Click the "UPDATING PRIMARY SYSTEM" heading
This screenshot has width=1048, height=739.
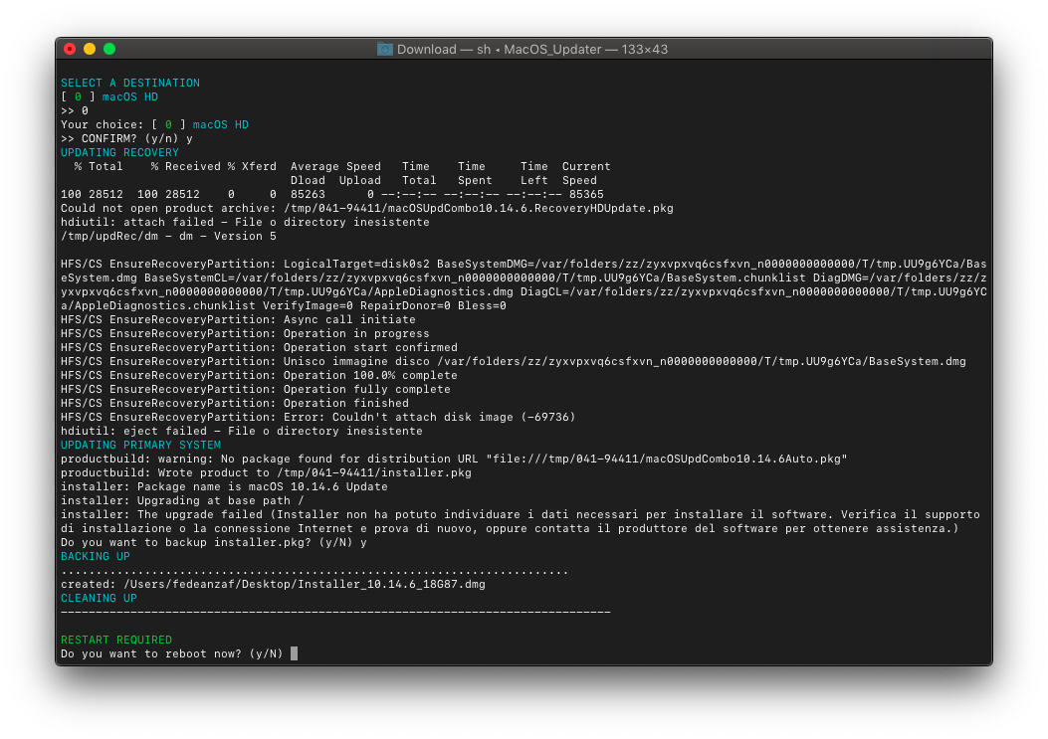tap(140, 445)
